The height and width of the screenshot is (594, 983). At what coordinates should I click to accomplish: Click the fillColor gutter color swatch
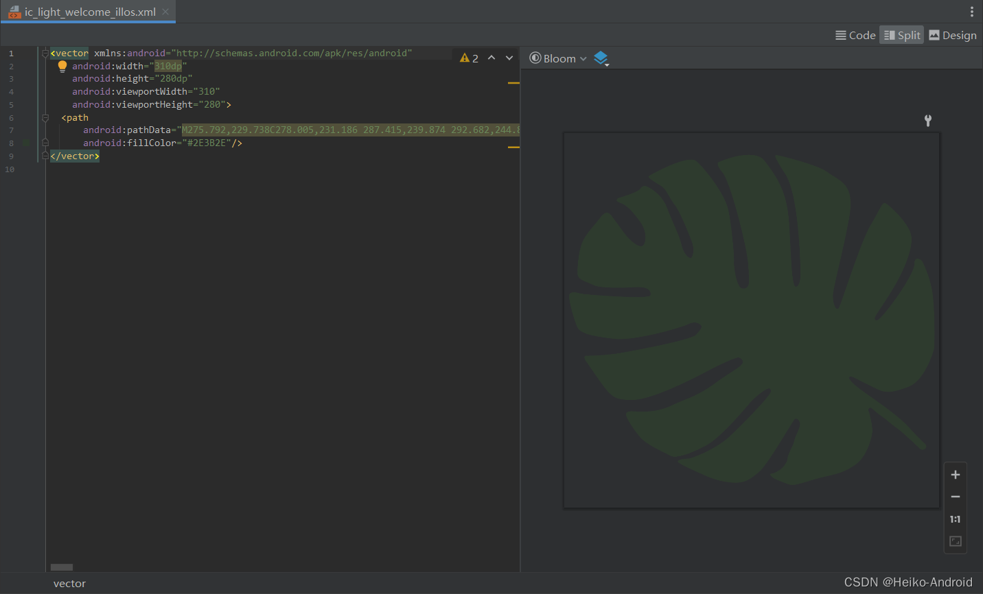(x=27, y=143)
